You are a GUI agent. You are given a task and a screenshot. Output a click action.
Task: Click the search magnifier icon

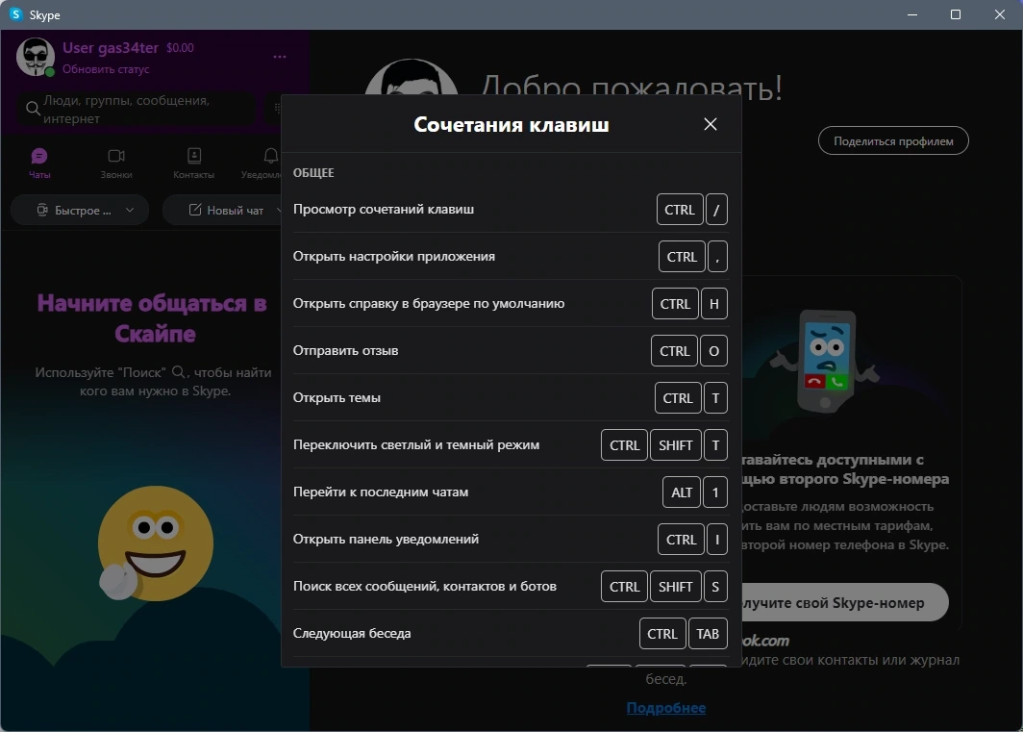[x=33, y=109]
